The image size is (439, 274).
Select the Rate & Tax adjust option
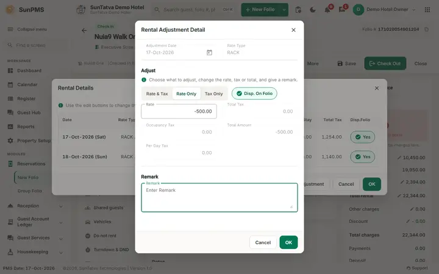click(x=157, y=94)
